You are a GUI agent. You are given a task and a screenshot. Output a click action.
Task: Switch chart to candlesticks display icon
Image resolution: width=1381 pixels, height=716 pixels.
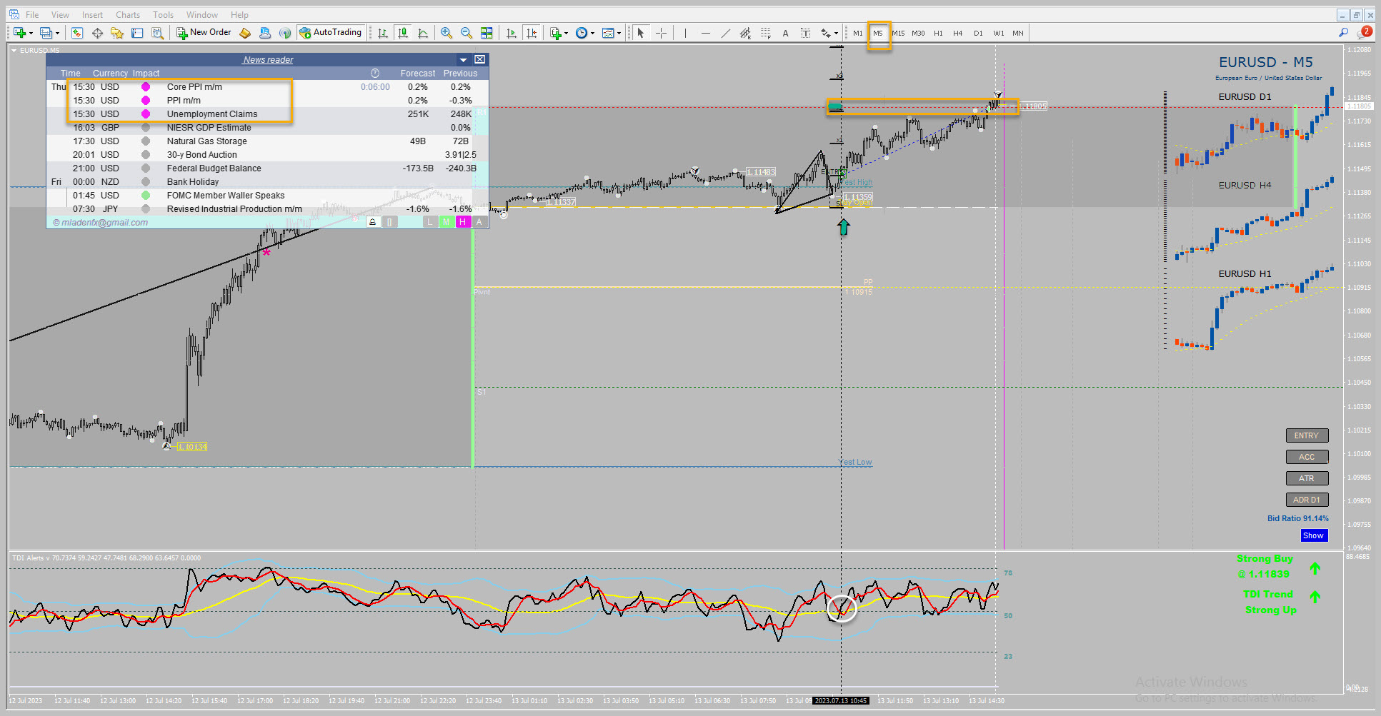coord(403,33)
